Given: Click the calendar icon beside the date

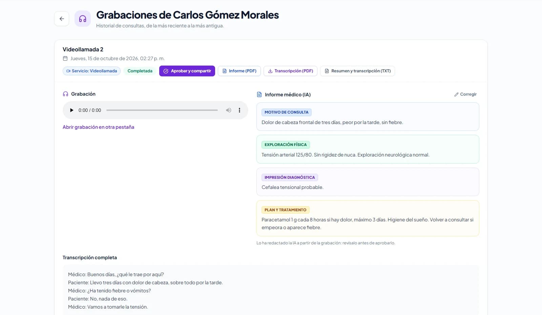Looking at the screenshot, I should coord(65,58).
